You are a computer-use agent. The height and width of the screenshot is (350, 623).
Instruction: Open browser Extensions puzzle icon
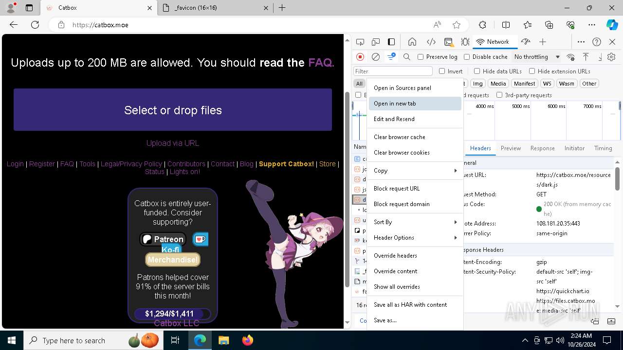[482, 25]
